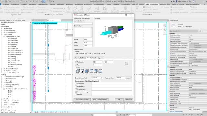Switch to the Außenluft tab in the dialog

[78, 58]
